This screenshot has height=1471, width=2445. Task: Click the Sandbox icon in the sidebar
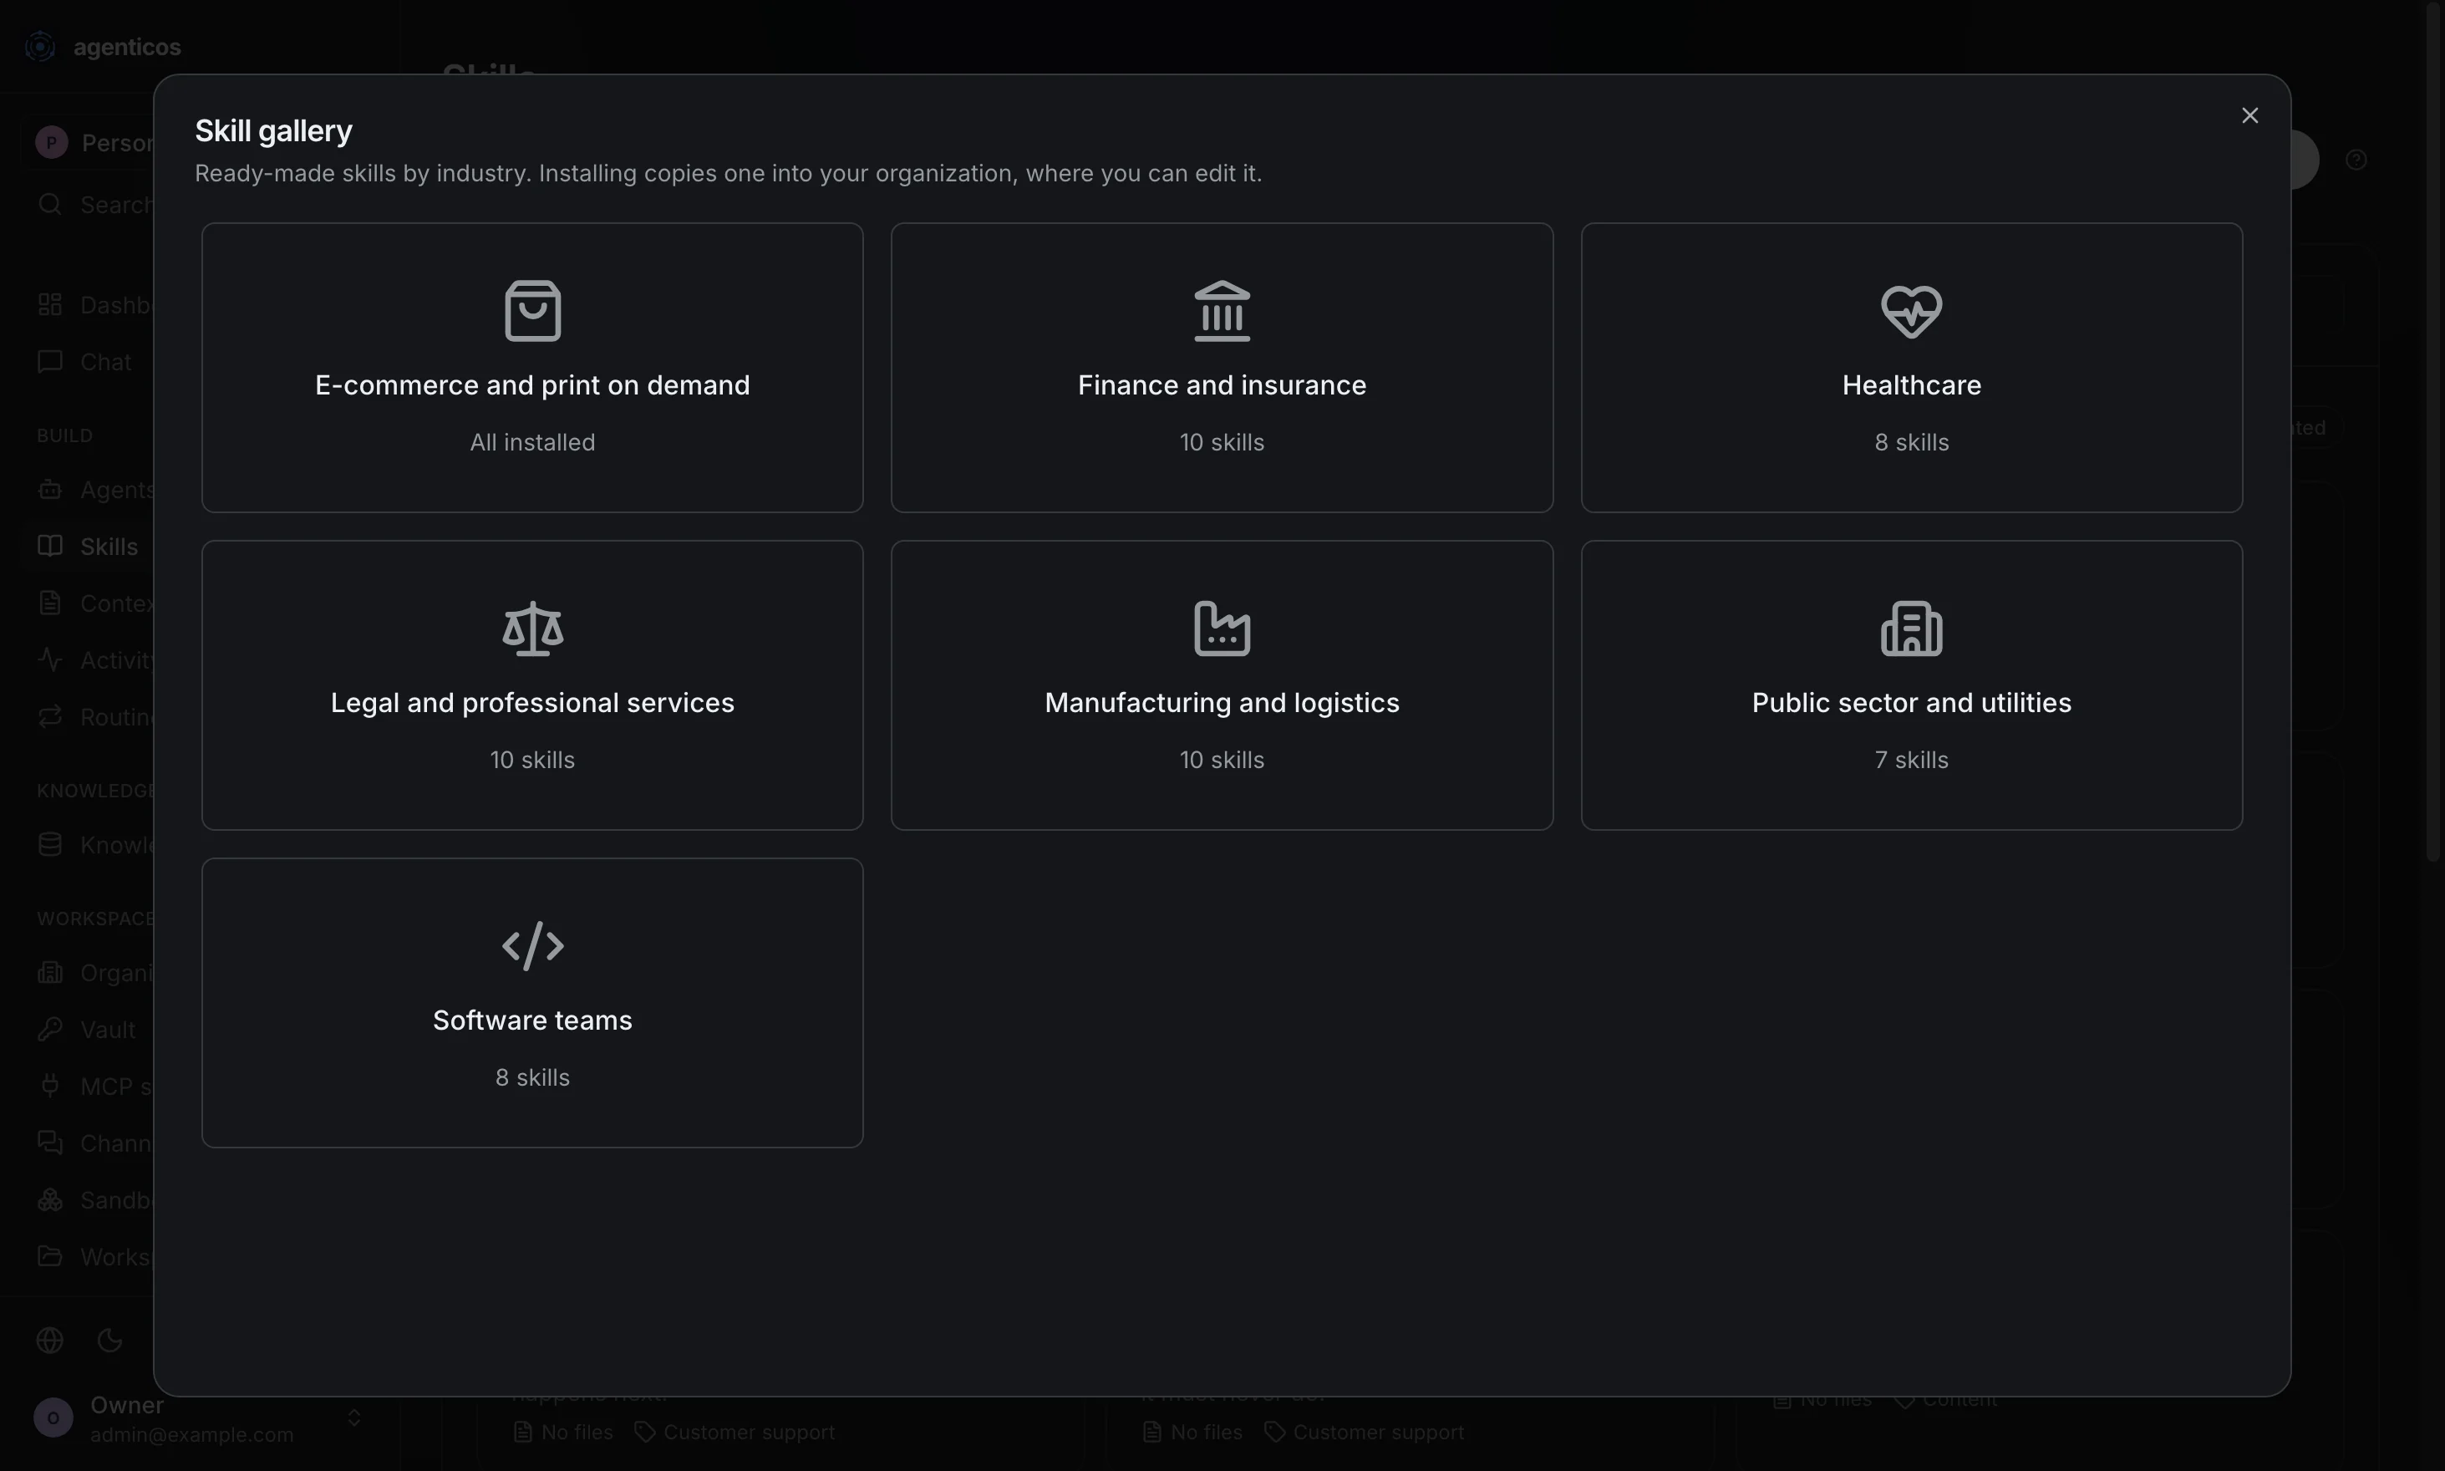pos(49,1200)
